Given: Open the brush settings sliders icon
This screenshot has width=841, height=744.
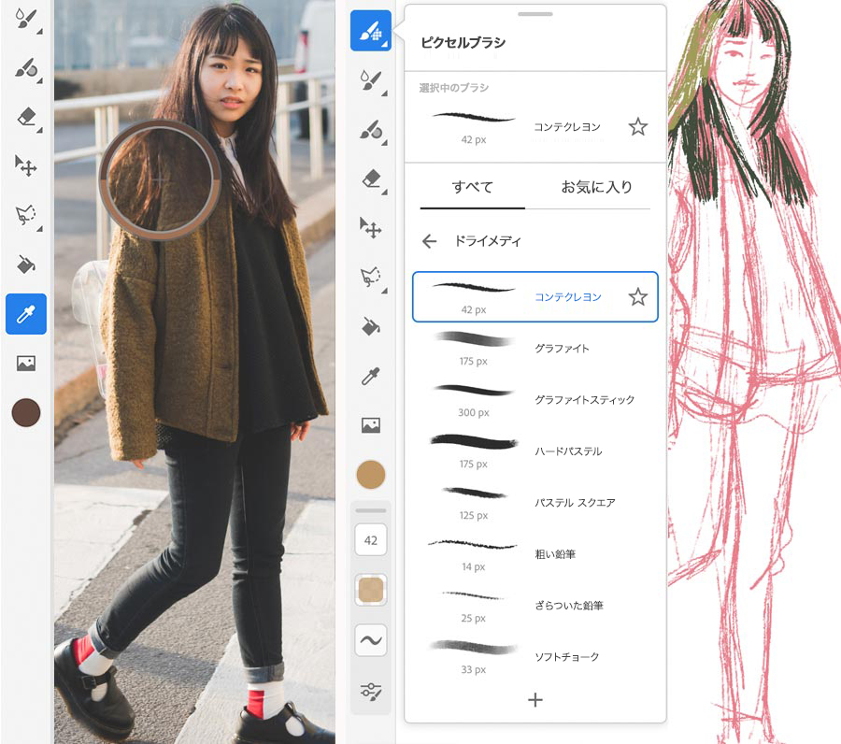Looking at the screenshot, I should coord(371,691).
